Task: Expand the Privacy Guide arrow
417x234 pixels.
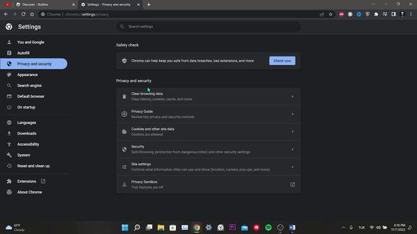Action: pyautogui.click(x=293, y=114)
